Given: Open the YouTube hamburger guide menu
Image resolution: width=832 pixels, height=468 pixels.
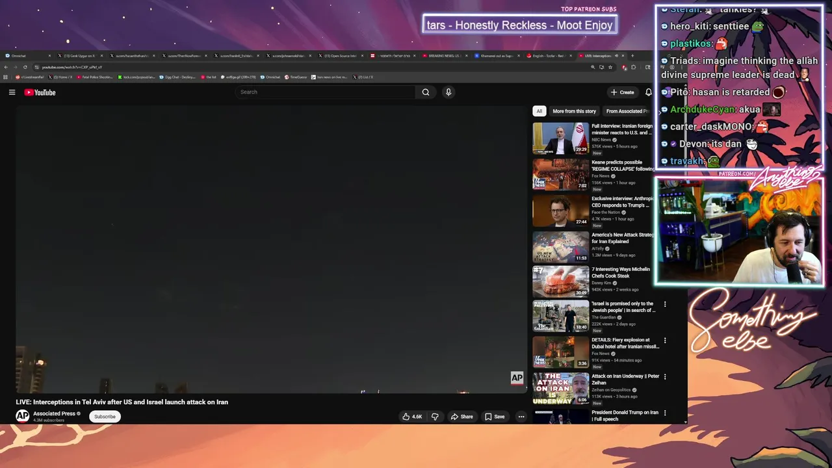Looking at the screenshot, I should 12,92.
